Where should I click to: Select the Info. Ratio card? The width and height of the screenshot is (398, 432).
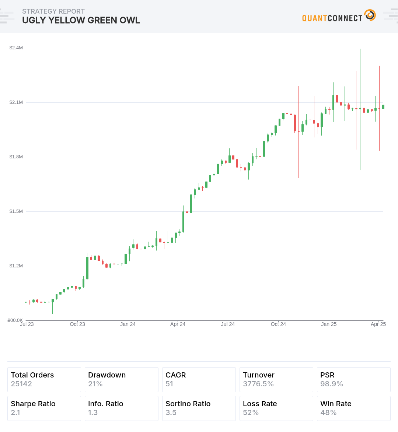[x=122, y=408]
